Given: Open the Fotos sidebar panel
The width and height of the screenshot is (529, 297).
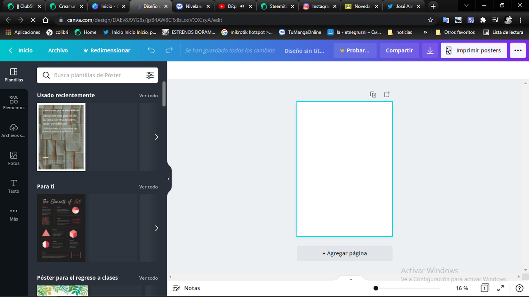Looking at the screenshot, I should tap(14, 158).
